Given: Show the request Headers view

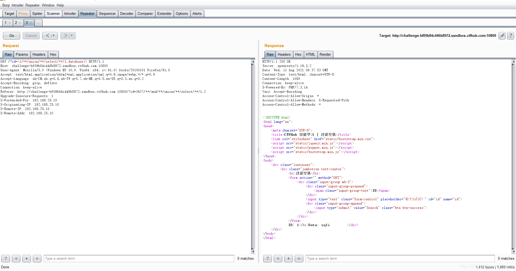Looking at the screenshot, I should pos(39,54).
